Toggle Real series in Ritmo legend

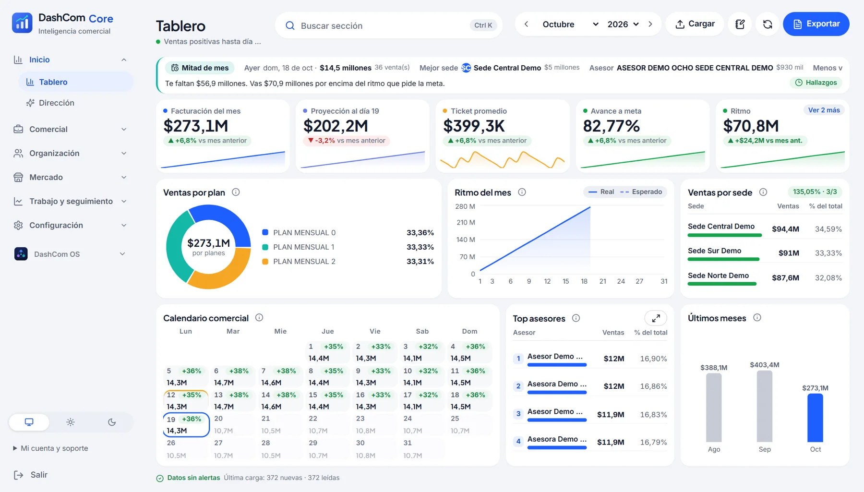tap(601, 192)
